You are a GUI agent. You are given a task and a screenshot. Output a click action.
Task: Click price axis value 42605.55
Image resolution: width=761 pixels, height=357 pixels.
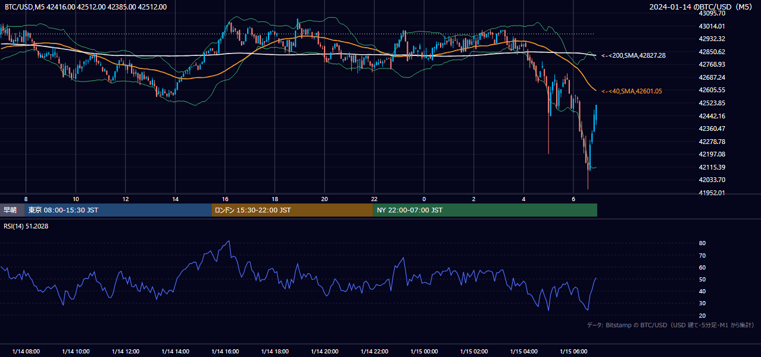coord(712,90)
